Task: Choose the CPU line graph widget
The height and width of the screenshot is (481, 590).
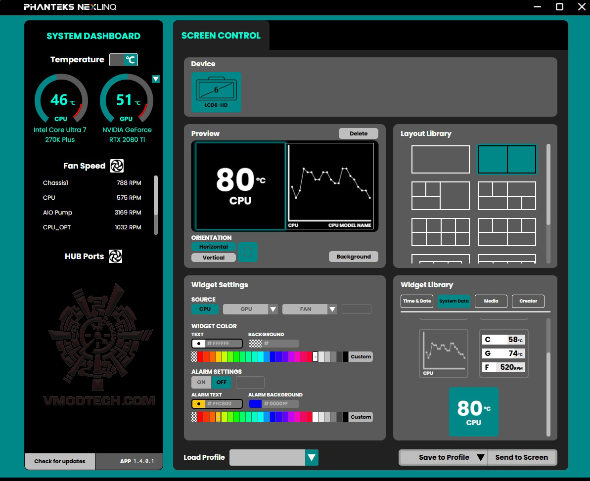Action: point(444,353)
